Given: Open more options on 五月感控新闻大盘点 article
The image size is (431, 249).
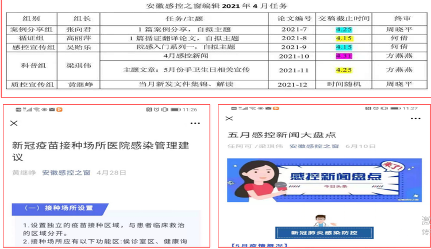Looking at the screenshot, I should click(414, 119).
